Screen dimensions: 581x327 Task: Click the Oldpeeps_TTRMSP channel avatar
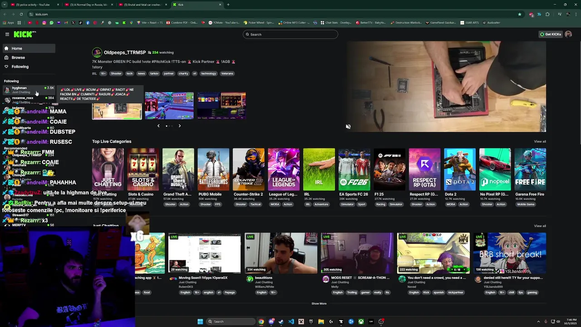97,53
